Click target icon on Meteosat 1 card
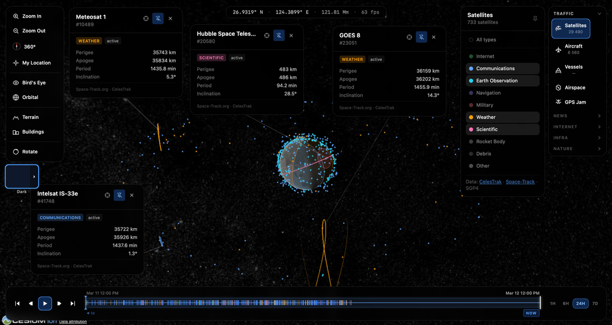 tap(146, 18)
